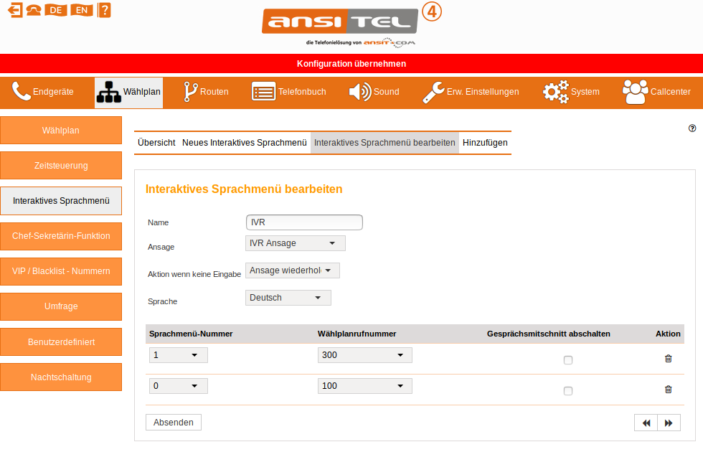The image size is (703, 452).
Task: Go to previous page with rewind arrows
Action: pyautogui.click(x=646, y=423)
